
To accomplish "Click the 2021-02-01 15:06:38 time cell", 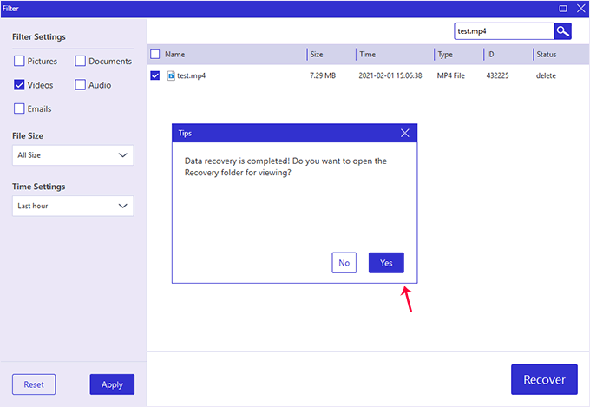I will (x=390, y=75).
